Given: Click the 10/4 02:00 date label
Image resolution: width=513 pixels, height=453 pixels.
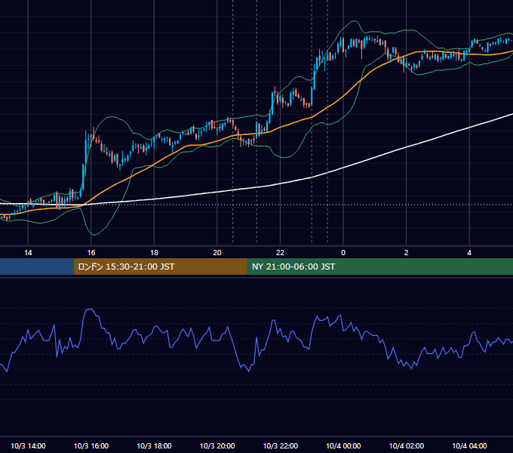Looking at the screenshot, I should point(407,445).
